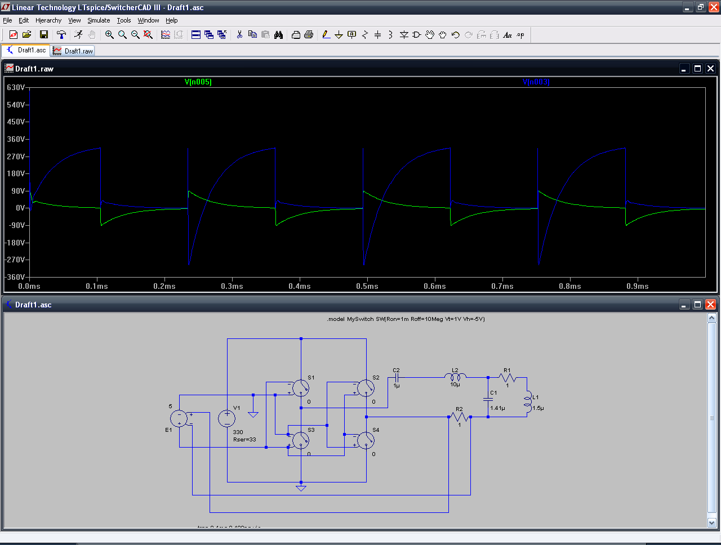Maximize the Draft1.raw plot window
This screenshot has width=721, height=545.
tap(697, 69)
